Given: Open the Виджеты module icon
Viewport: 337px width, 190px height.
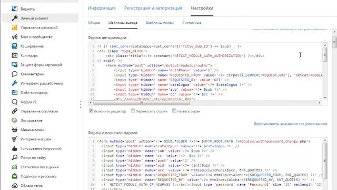Looking at the screenshot, I should coord(14,9).
